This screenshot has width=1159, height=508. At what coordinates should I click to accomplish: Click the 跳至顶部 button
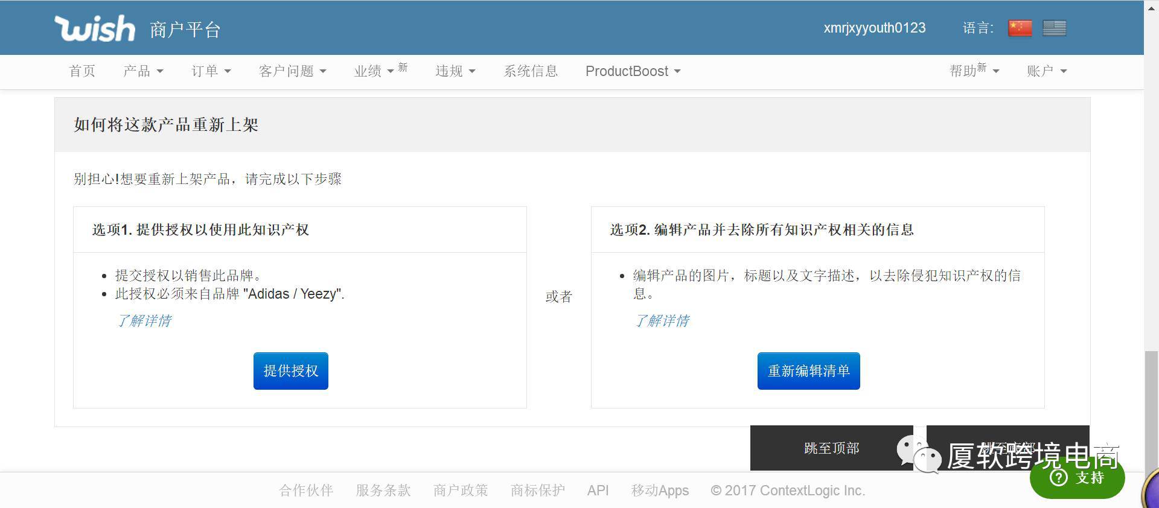click(832, 448)
